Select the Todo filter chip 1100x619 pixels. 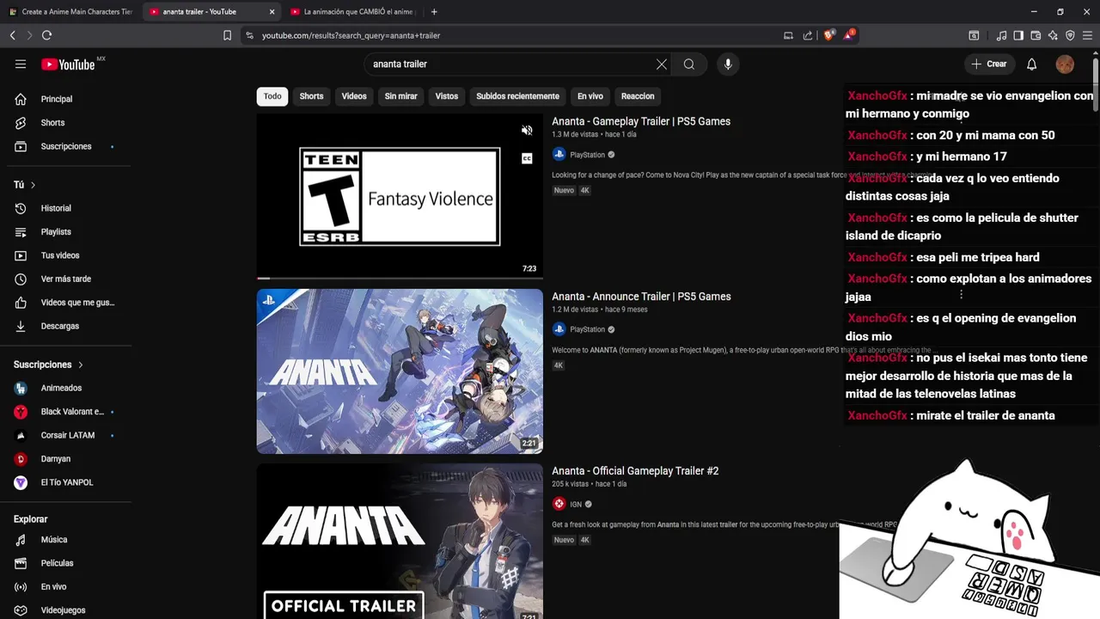click(x=272, y=96)
